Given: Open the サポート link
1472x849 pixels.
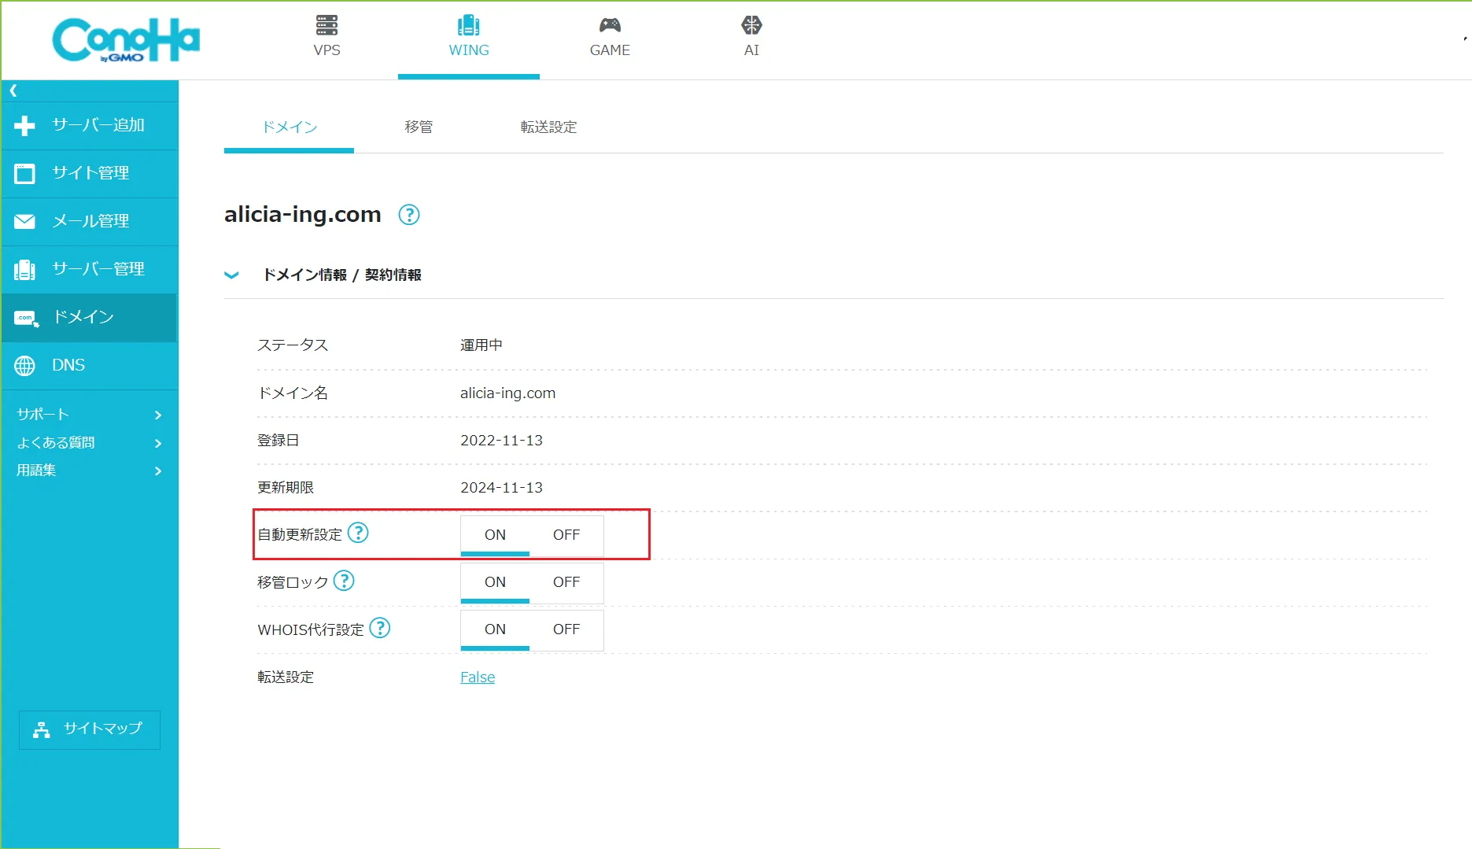Looking at the screenshot, I should coord(43,415).
